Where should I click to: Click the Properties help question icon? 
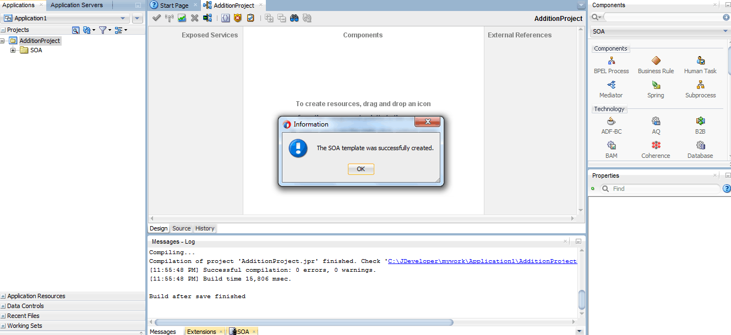pos(727,189)
